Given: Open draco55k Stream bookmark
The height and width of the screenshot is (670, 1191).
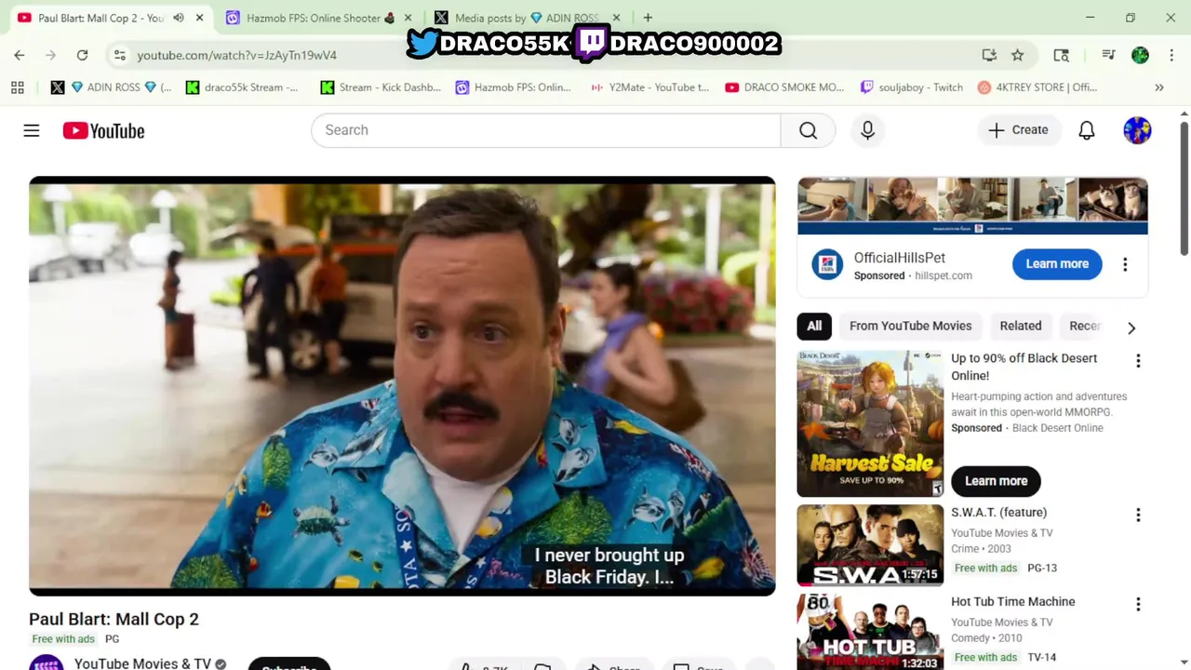Looking at the screenshot, I should [242, 87].
